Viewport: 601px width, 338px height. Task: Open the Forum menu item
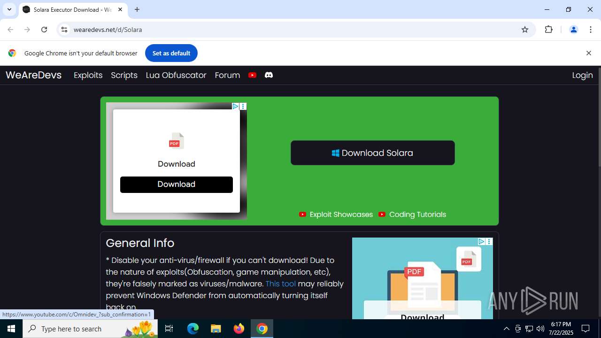[227, 75]
